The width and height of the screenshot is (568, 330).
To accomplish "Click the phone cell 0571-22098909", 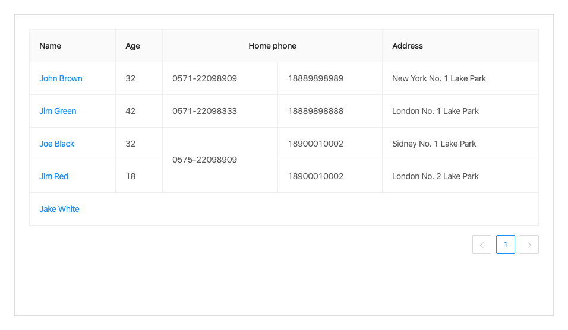I will click(x=204, y=78).
